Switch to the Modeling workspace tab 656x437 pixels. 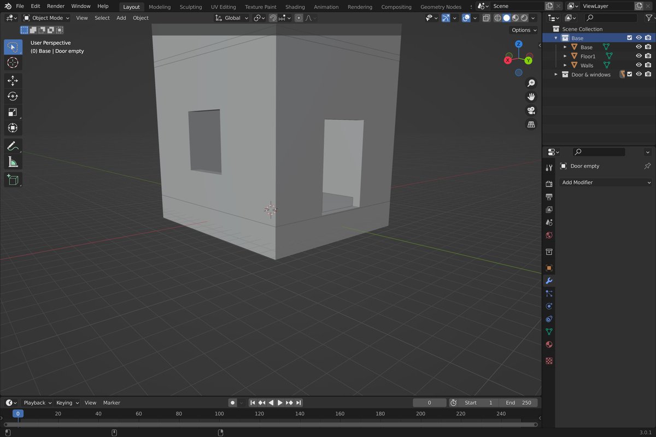[x=160, y=7]
